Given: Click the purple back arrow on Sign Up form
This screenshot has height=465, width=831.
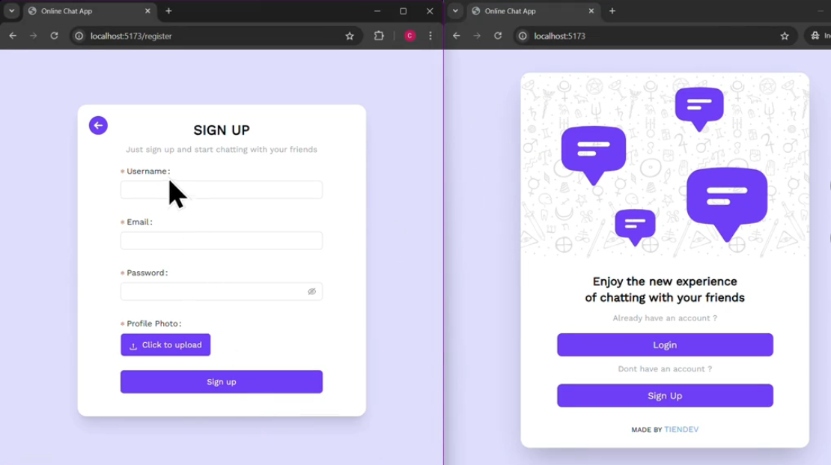Looking at the screenshot, I should click(x=98, y=126).
